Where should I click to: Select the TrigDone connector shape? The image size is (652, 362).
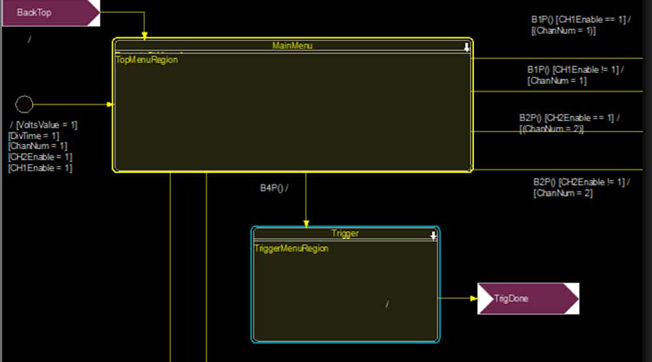pos(527,299)
